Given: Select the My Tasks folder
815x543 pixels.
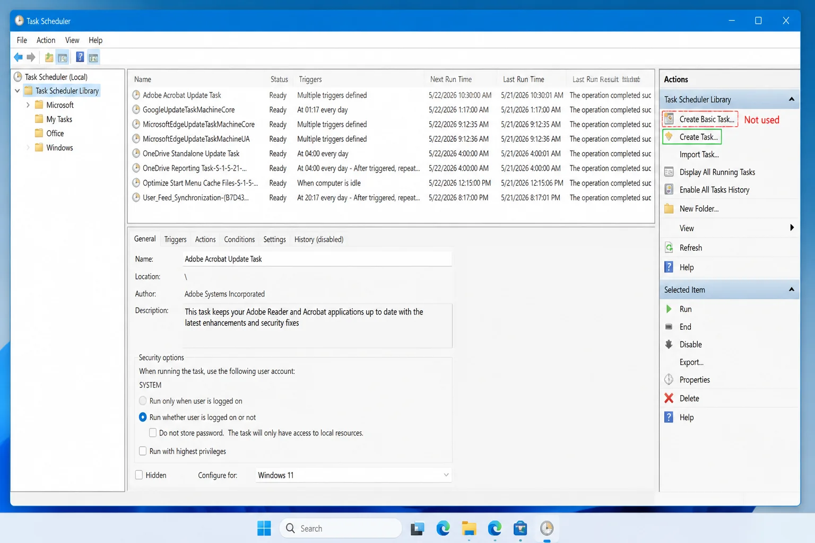Looking at the screenshot, I should pyautogui.click(x=59, y=119).
